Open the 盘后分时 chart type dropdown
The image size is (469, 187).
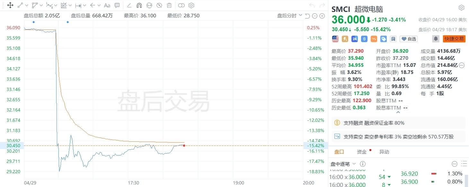coord(289,16)
